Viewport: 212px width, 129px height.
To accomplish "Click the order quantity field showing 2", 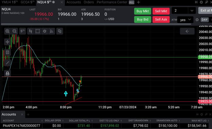I will click(180, 11).
